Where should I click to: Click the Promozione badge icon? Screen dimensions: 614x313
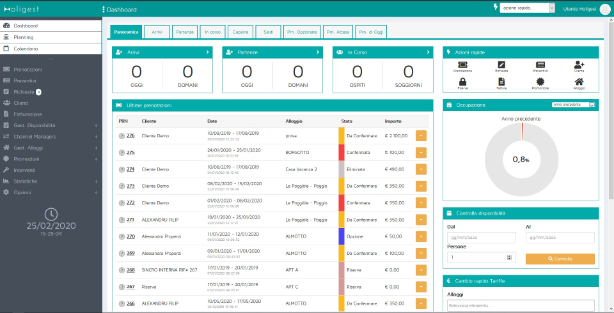[x=540, y=82]
